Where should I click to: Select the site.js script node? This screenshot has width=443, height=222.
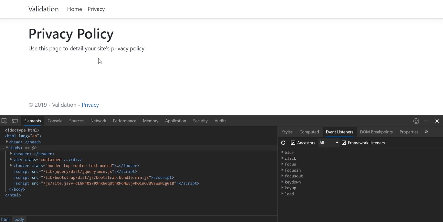tap(106, 183)
